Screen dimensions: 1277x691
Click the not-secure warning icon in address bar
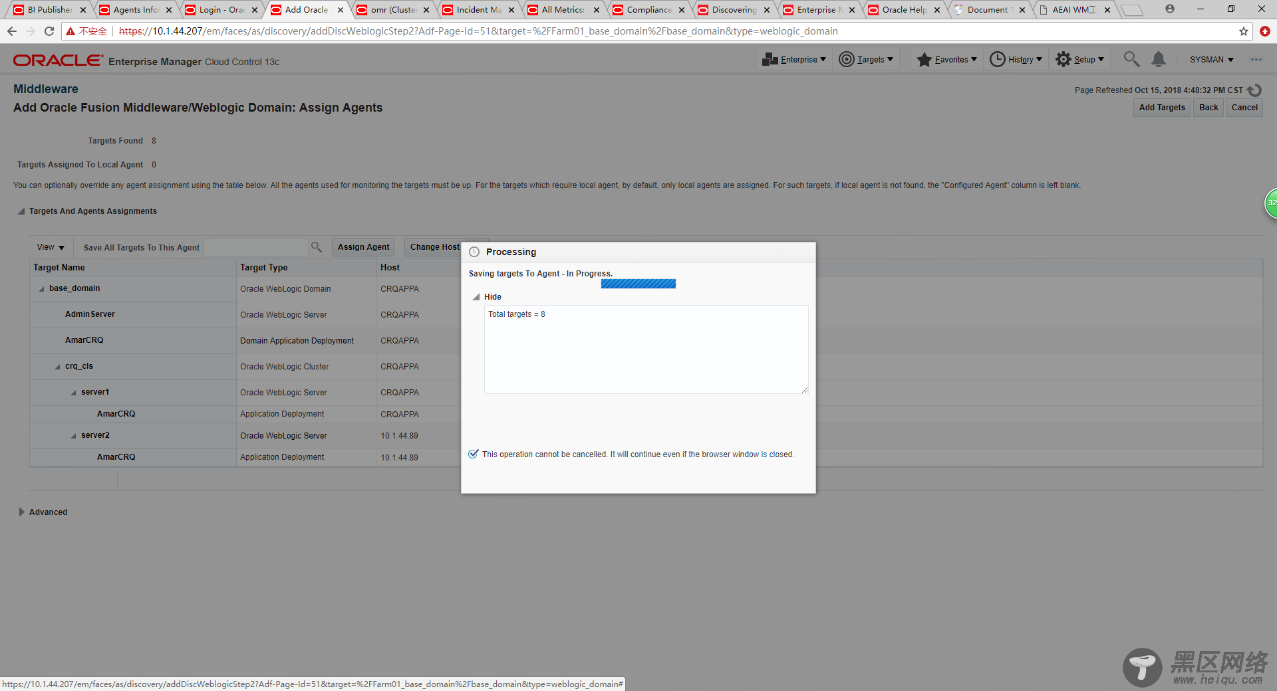pos(71,31)
